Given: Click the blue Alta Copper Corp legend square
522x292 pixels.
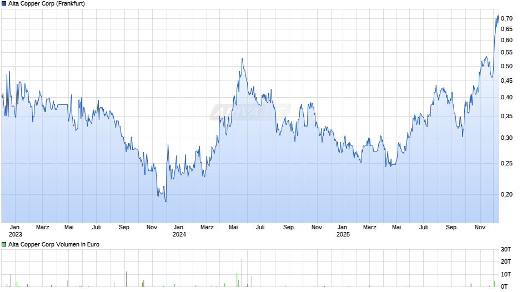Looking at the screenshot, I should pos(4,4).
